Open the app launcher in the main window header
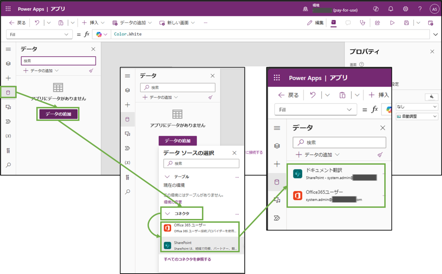This screenshot has width=442, height=274. 8,9
